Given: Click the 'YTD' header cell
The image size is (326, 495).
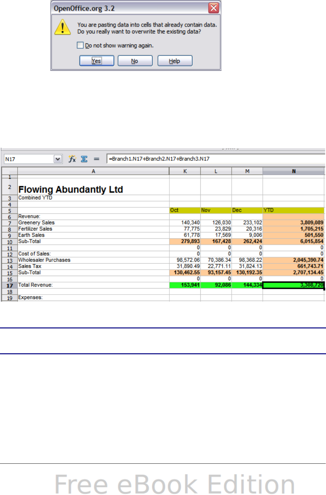Looking at the screenshot, I should pyautogui.click(x=293, y=210).
